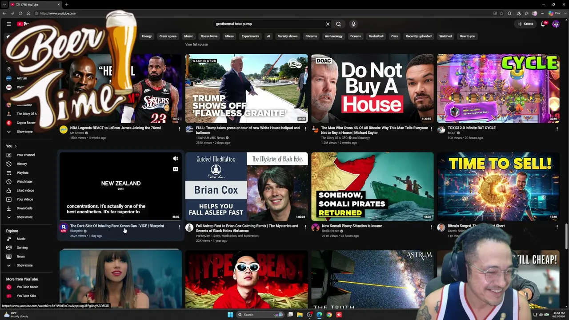Open the TOXIC 2.0 Infinite Bat Cycle title
This screenshot has height=320, width=569.
(471, 128)
